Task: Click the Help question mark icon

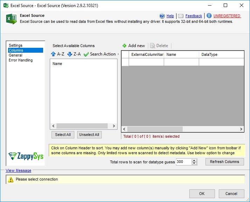Action: tap(162, 16)
